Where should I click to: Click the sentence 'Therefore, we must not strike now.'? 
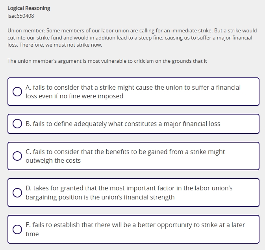61,45
